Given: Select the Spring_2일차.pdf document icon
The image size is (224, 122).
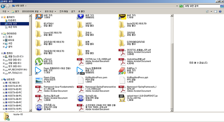Looking at the screenshot, I should click(39, 98).
